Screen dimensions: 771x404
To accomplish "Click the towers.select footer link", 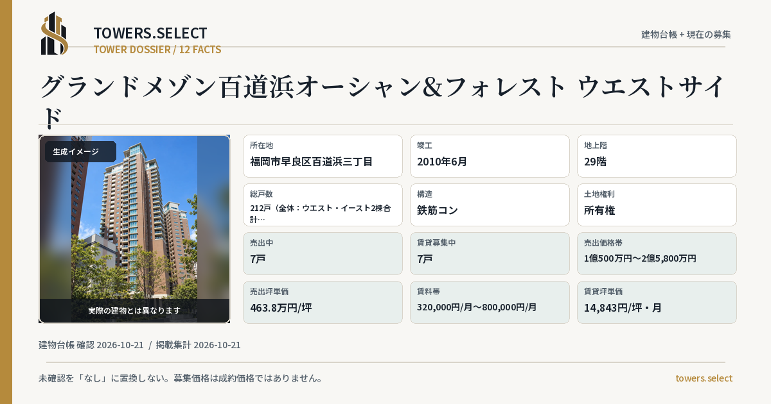I will point(704,378).
